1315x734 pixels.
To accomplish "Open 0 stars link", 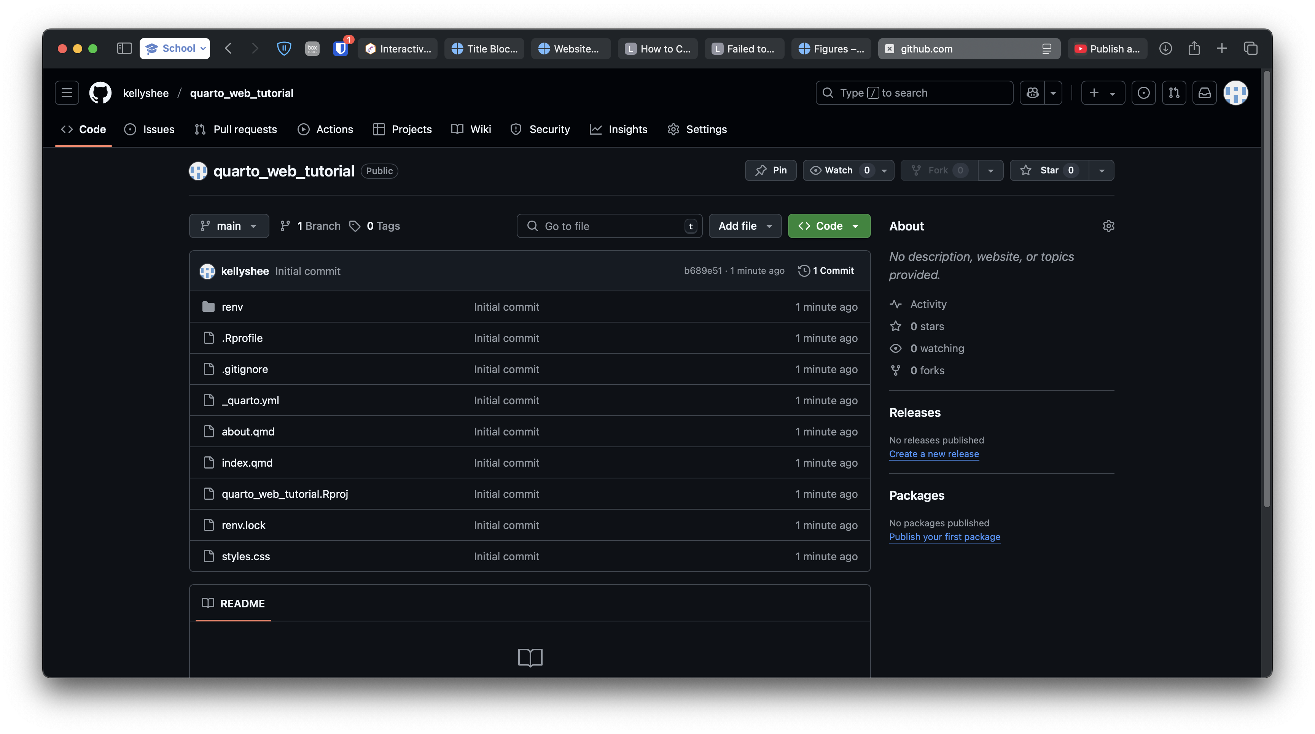I will pyautogui.click(x=927, y=326).
